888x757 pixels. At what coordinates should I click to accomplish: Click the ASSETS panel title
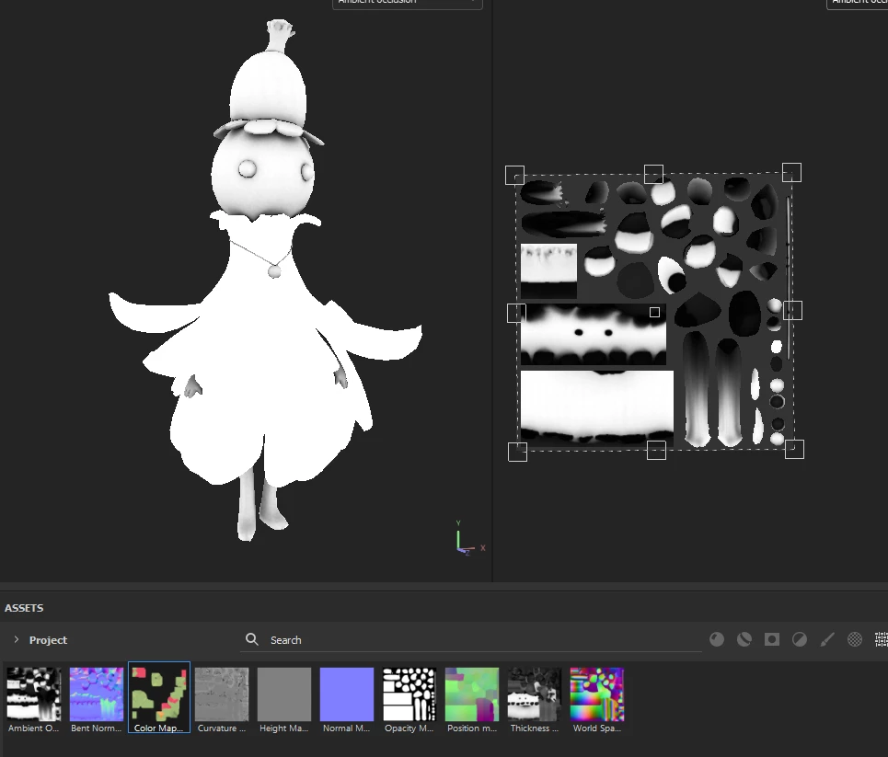pyautogui.click(x=24, y=607)
